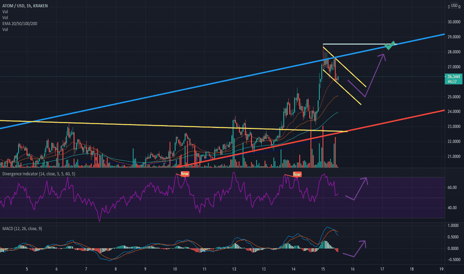Select the green checkmark drawing on chart
464x274 pixels.
[x=390, y=45]
